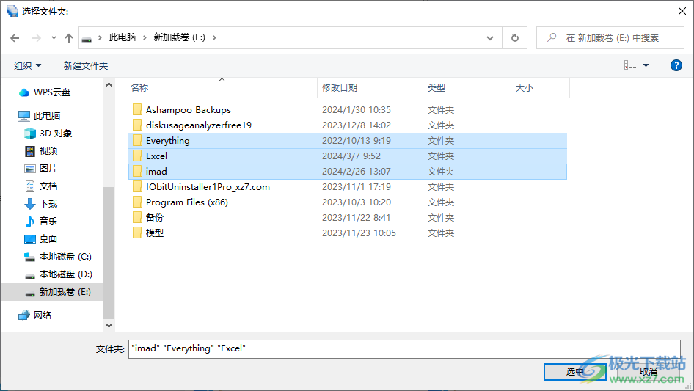Confirm selection with 选中 button
694x391 pixels.
575,372
